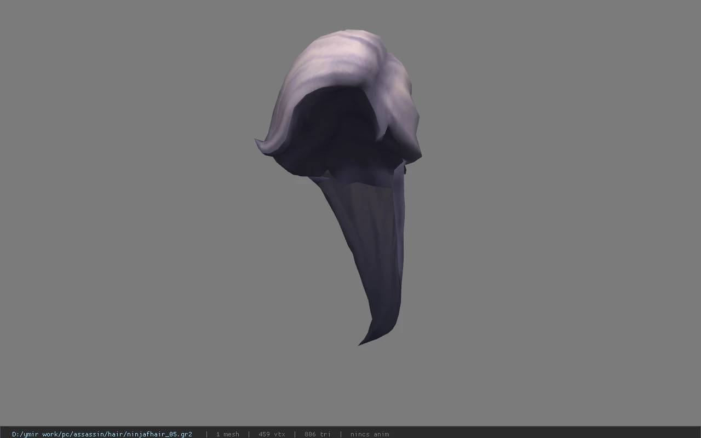Click the file path ending in ninjafhair_05.gr2

(102, 434)
